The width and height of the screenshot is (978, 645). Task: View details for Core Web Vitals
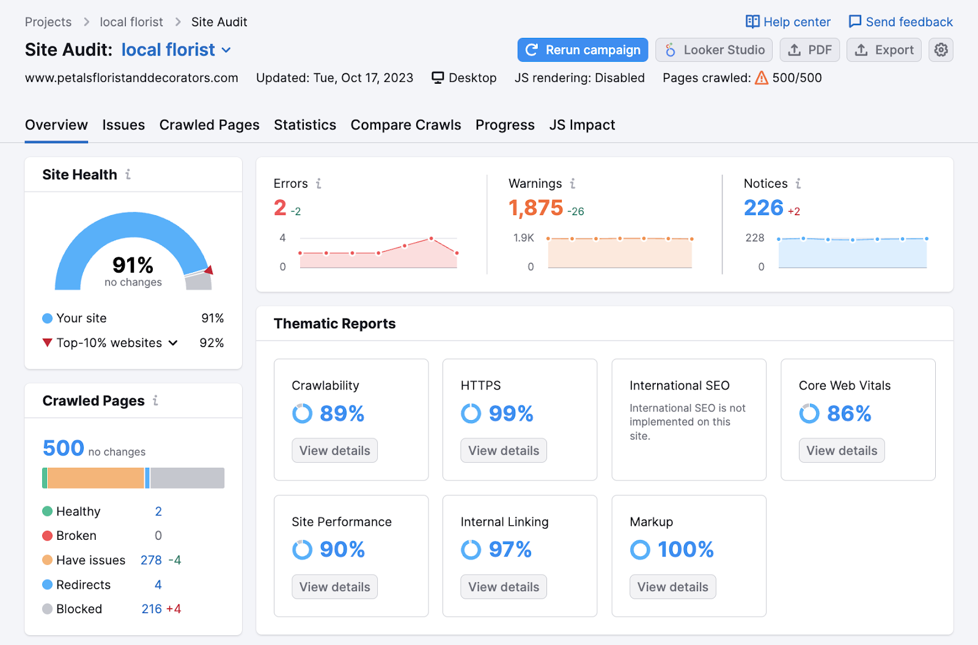tap(842, 451)
